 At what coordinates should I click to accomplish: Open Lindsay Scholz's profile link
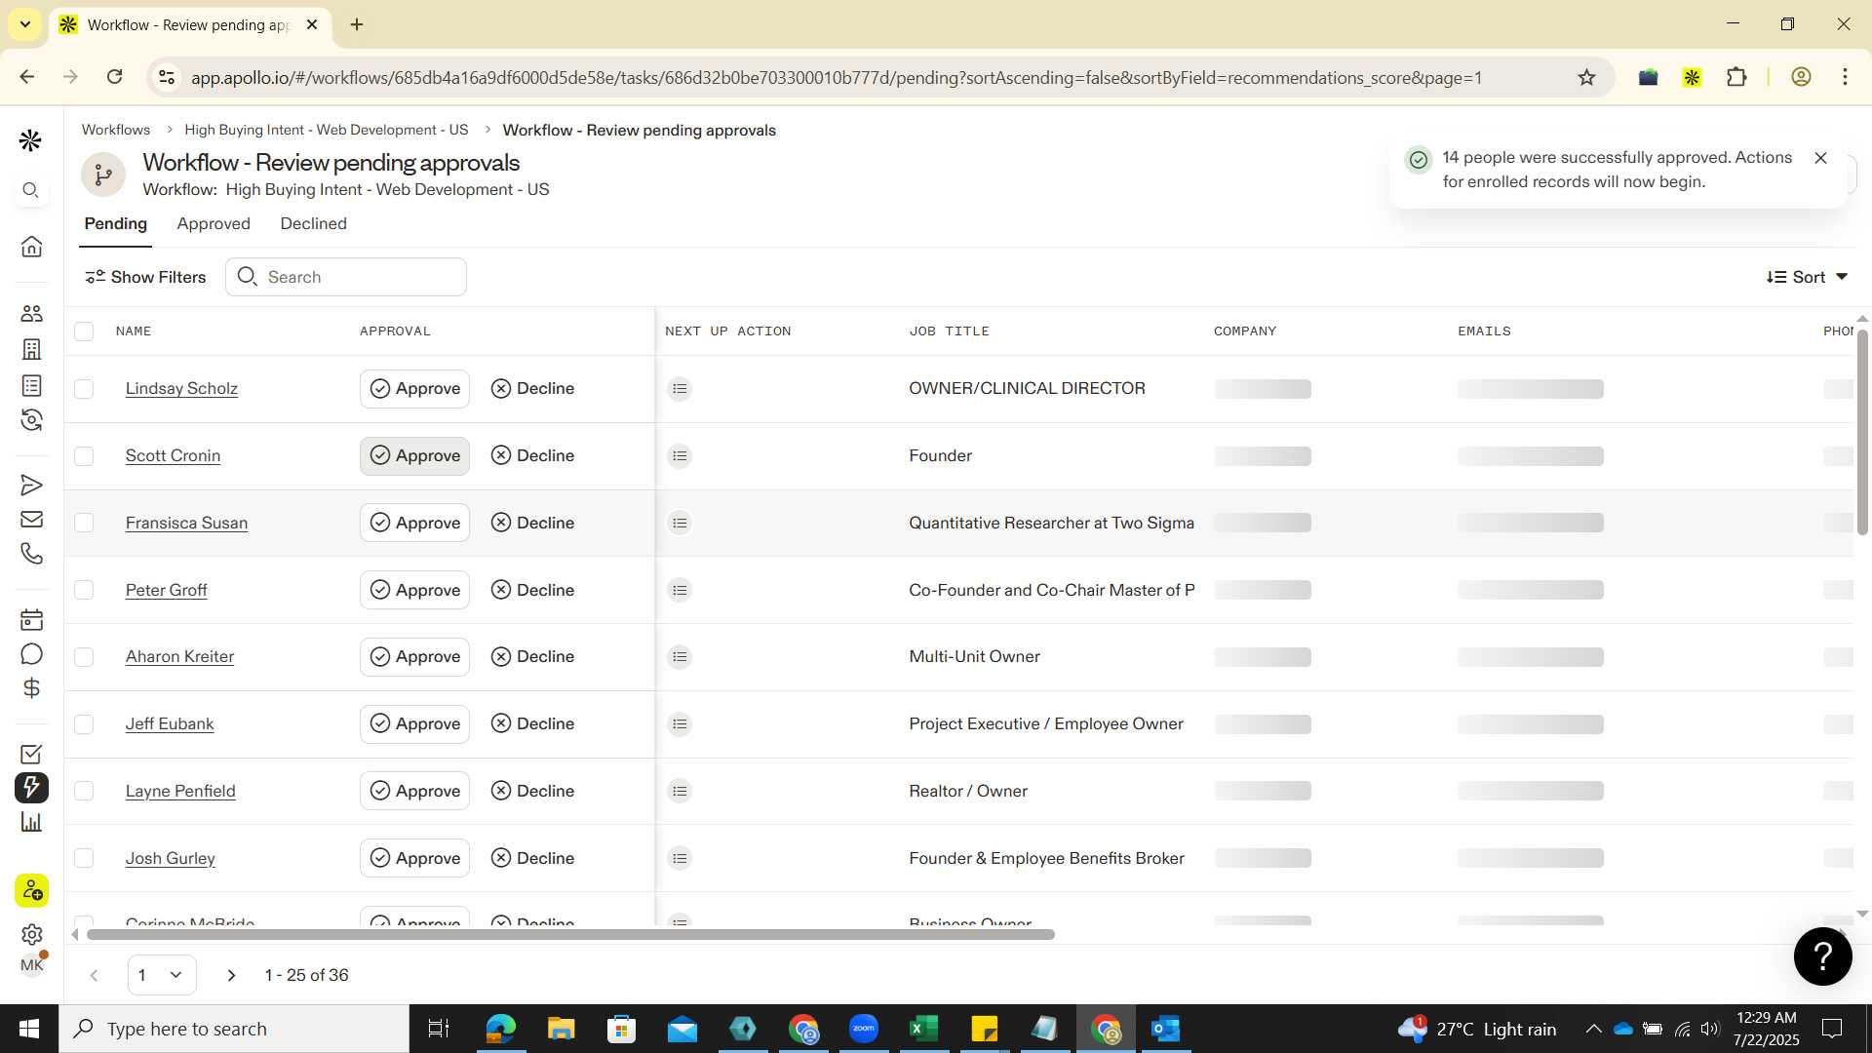[x=181, y=388]
